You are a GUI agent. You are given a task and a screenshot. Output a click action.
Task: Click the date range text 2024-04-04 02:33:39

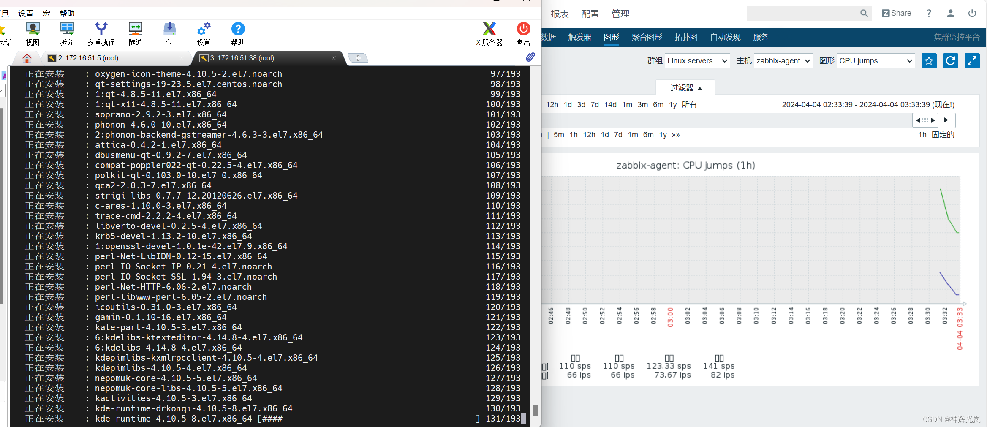tap(817, 105)
